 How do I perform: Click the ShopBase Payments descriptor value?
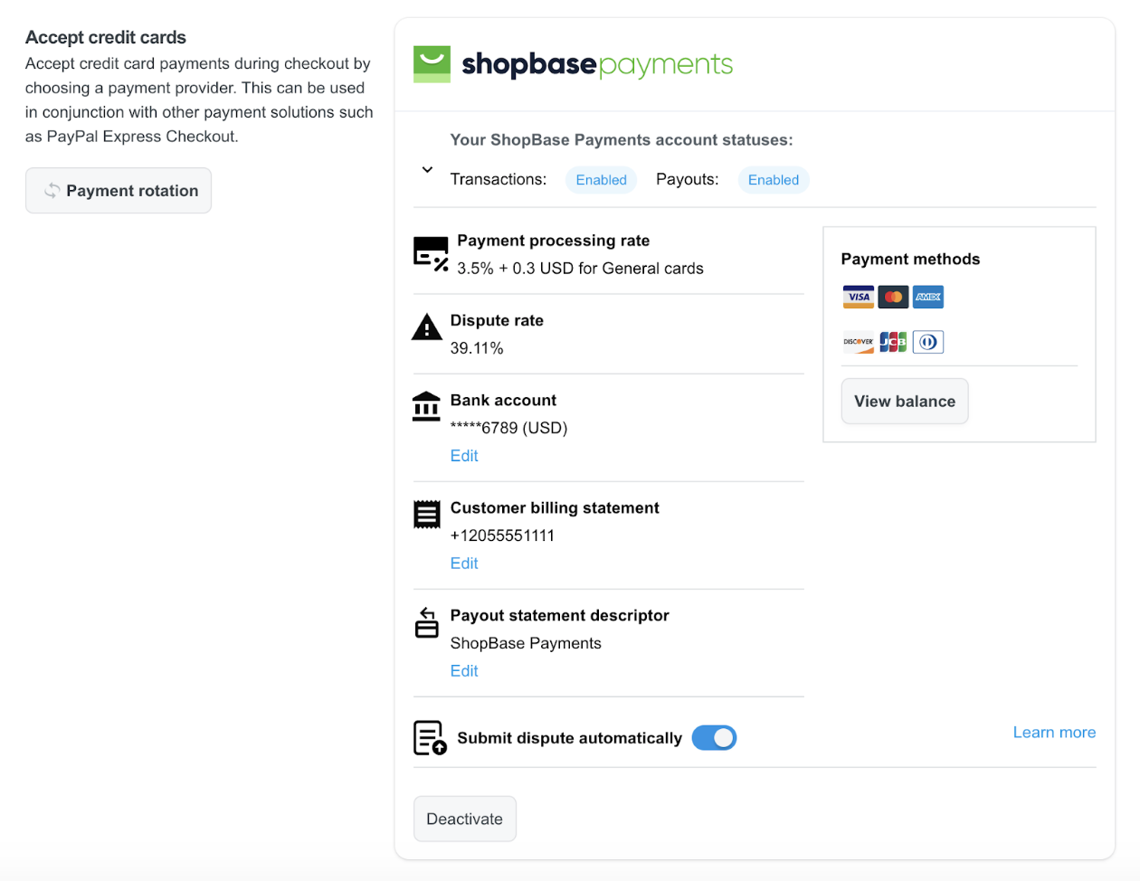pyautogui.click(x=526, y=643)
